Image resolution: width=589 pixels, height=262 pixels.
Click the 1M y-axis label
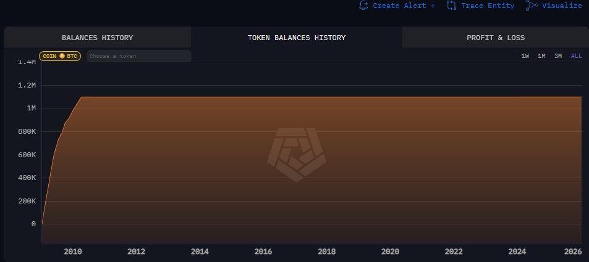(x=31, y=108)
